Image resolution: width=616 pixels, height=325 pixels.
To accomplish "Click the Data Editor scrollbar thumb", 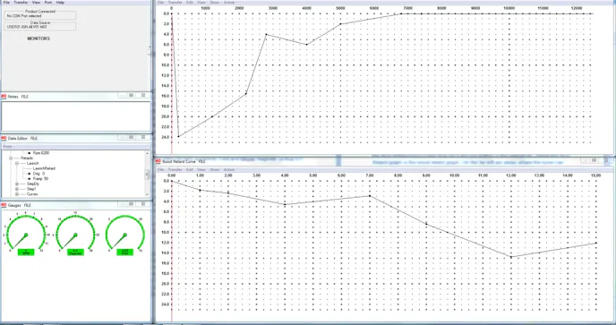I will (x=148, y=175).
